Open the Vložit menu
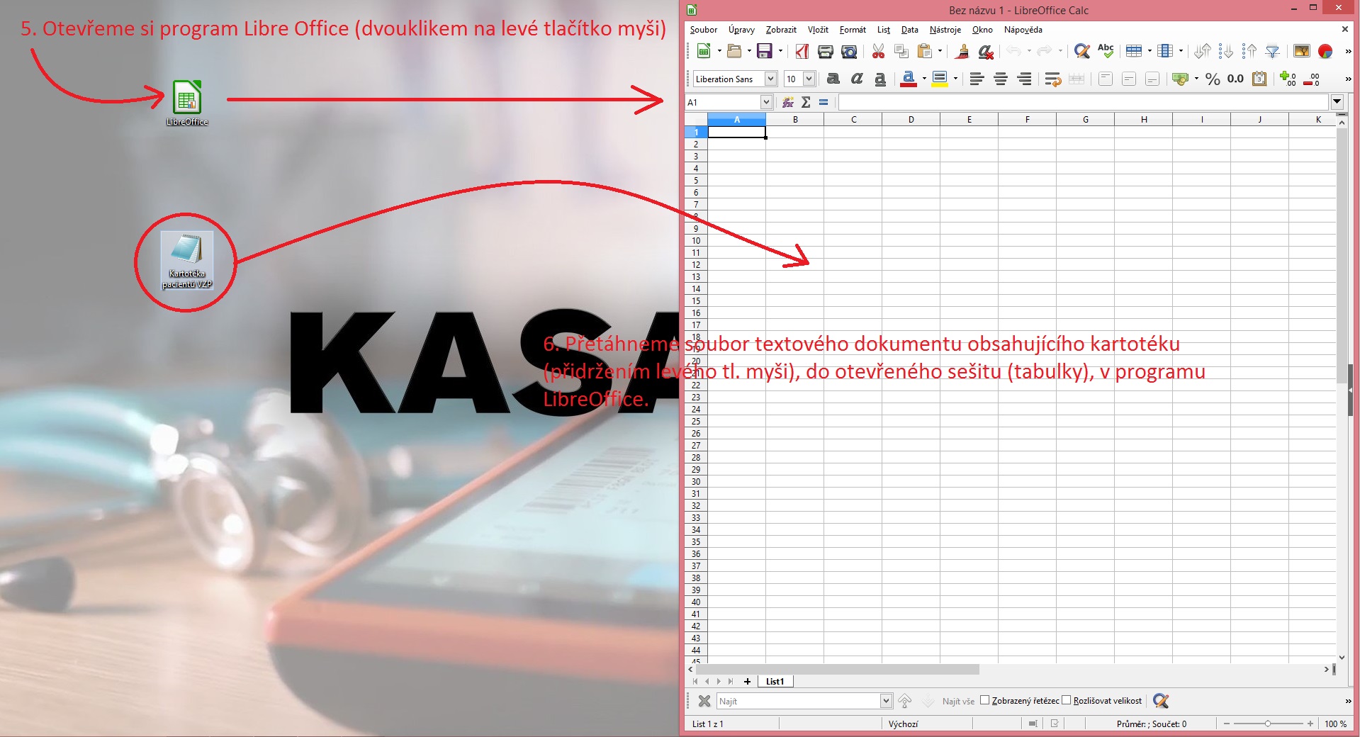 coord(818,30)
